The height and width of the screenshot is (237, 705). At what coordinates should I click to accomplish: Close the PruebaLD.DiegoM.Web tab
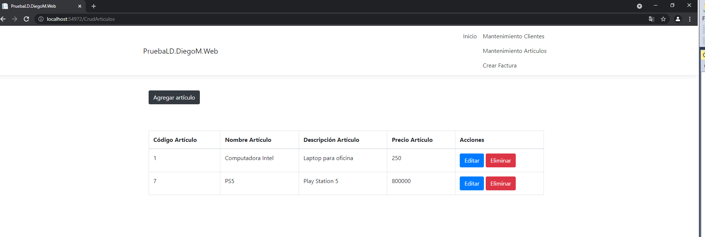click(80, 6)
